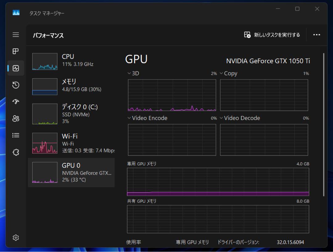The height and width of the screenshot is (252, 333).
Task: Click the CPU mini graph thumbnail
Action: click(x=45, y=61)
